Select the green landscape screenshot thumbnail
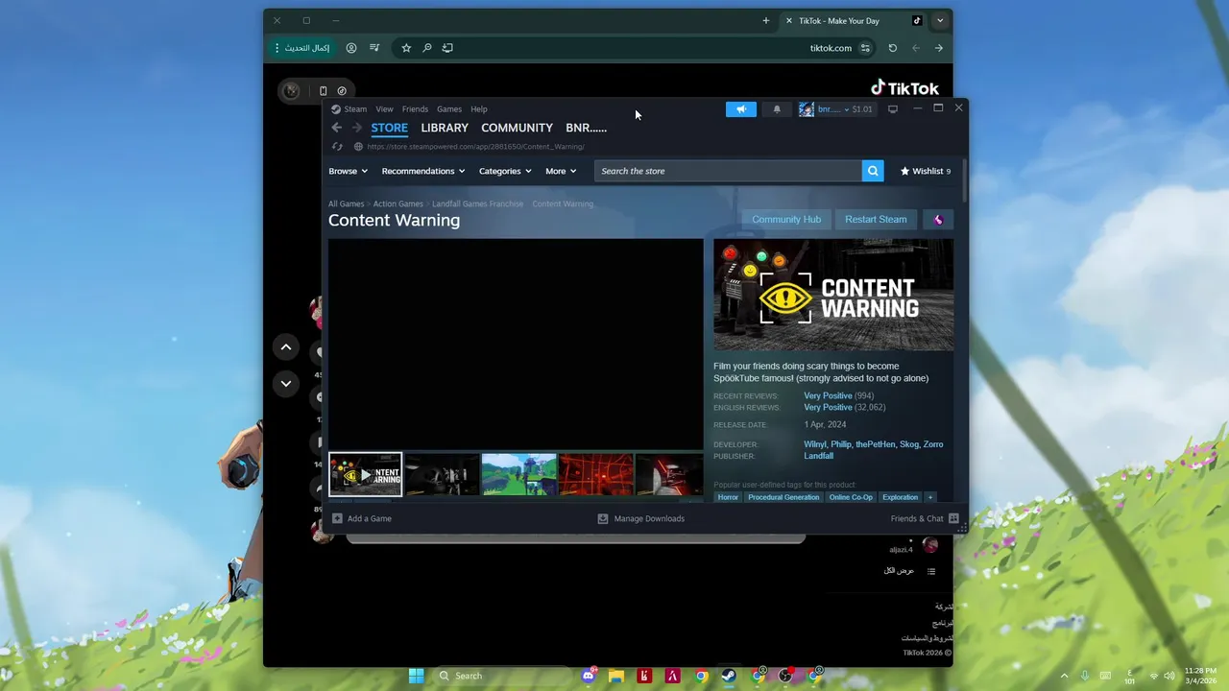 pos(518,474)
